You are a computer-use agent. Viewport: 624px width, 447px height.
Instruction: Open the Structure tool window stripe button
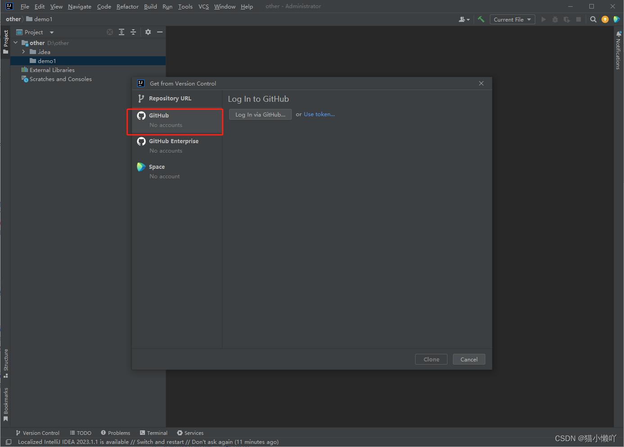[x=5, y=363]
